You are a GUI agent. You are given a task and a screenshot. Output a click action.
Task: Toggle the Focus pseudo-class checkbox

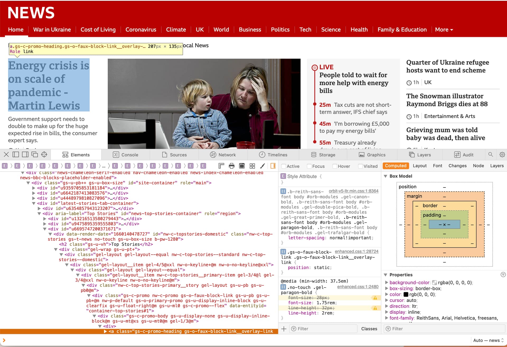(x=309, y=166)
